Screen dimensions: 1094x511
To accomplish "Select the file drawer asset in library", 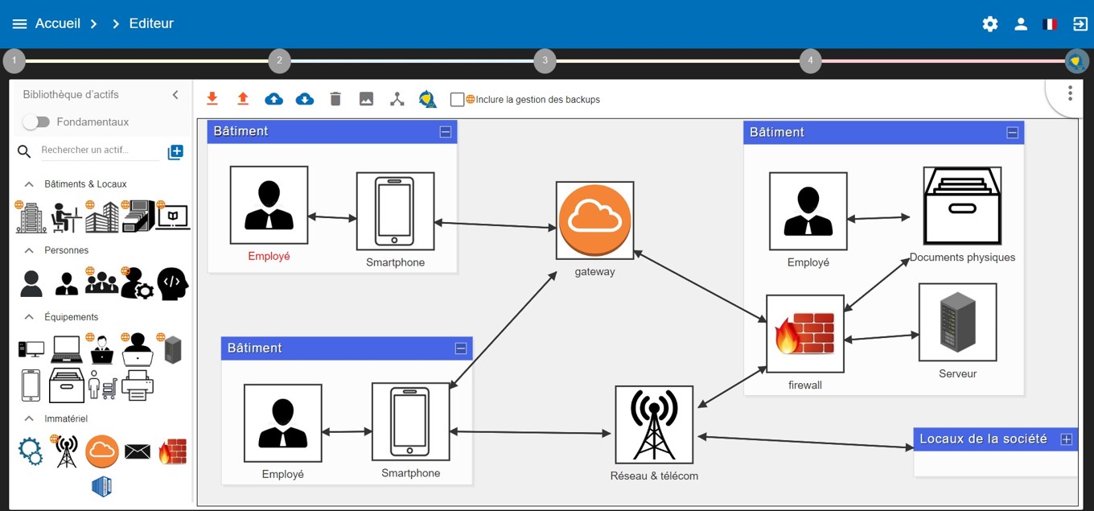I will (66, 385).
